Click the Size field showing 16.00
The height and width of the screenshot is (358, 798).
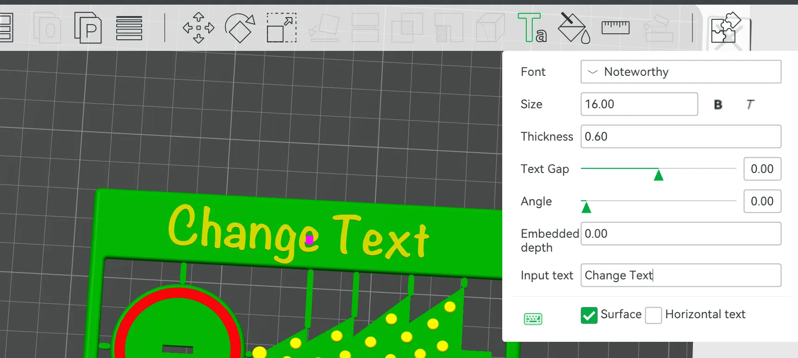639,104
